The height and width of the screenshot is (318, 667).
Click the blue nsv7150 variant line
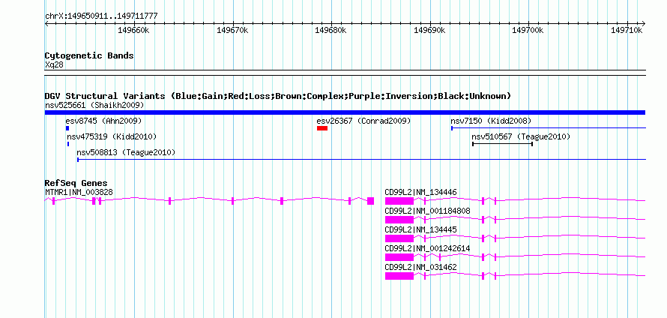pyautogui.click(x=549, y=128)
